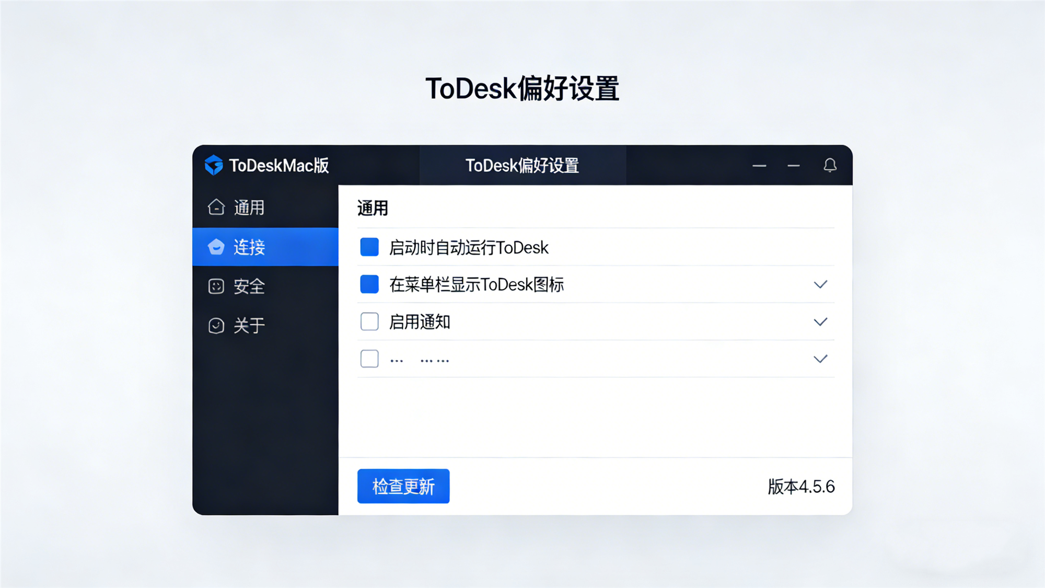The image size is (1045, 588).
Task: Enable the 启用通知 checkbox
Action: (x=369, y=322)
